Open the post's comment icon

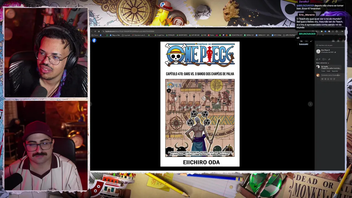click(323, 59)
